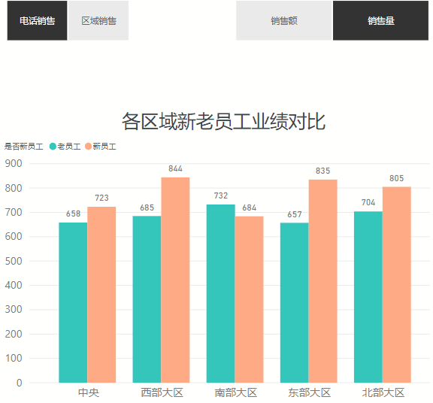Image resolution: width=433 pixels, height=403 pixels.
Task: Select the orange 南部大区 bar labeled 684
Action: click(249, 299)
